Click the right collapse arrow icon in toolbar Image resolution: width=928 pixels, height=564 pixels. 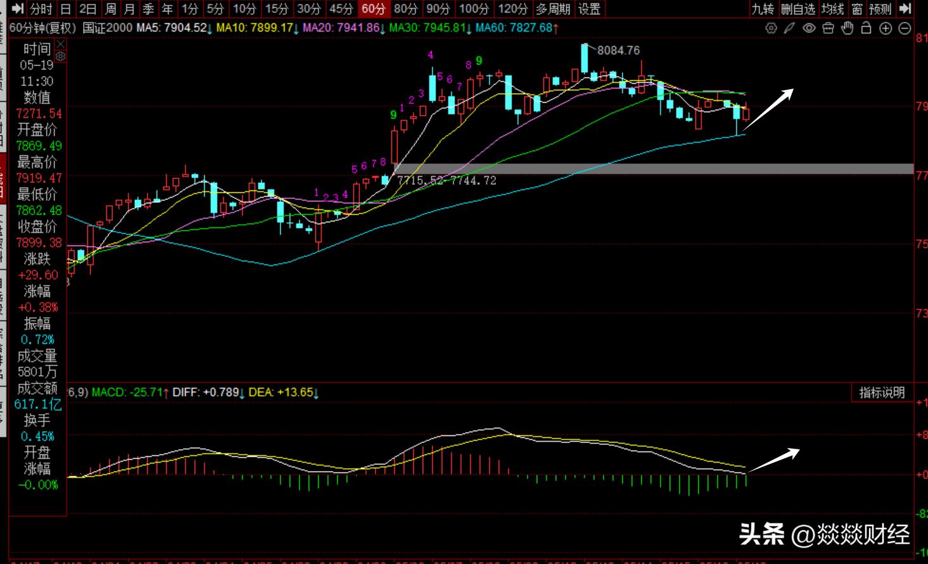point(905,9)
